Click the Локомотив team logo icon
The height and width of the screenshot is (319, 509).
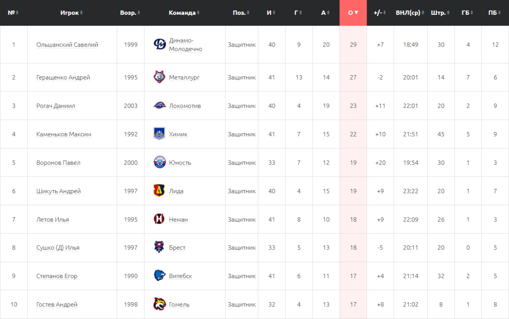point(159,106)
